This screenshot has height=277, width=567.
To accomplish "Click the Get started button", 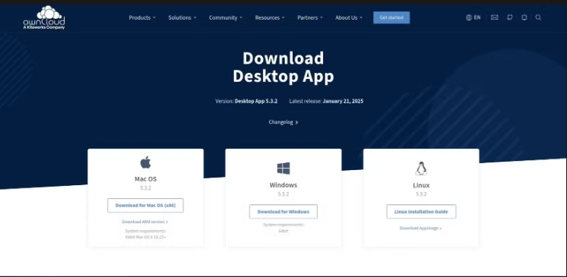I will click(391, 17).
